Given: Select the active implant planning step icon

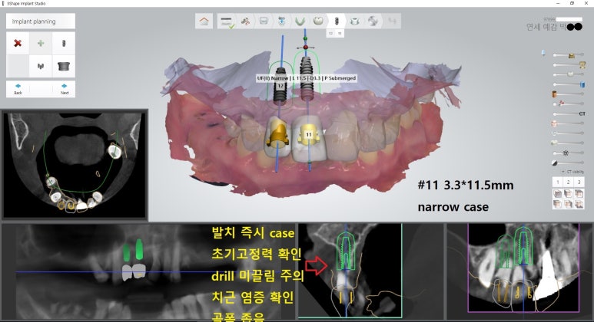Looking at the screenshot, I should coord(336,21).
